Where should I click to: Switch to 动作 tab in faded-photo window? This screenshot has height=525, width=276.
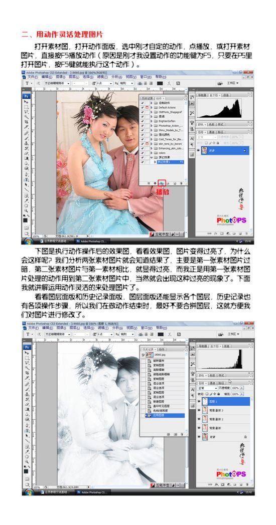tap(162, 349)
